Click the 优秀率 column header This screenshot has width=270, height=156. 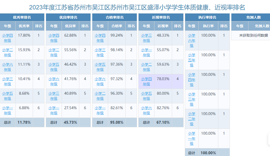[x=24, y=26]
